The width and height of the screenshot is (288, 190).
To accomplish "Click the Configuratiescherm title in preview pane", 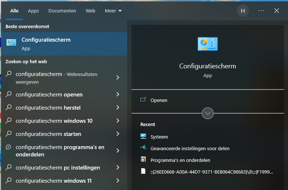I will pyautogui.click(x=207, y=66).
